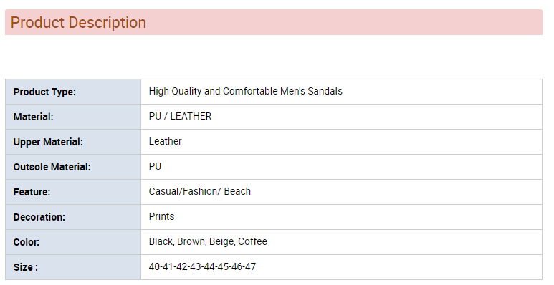This screenshot has height=285, width=554.
Task: Click the pink Product Description banner background
Action: point(343,22)
